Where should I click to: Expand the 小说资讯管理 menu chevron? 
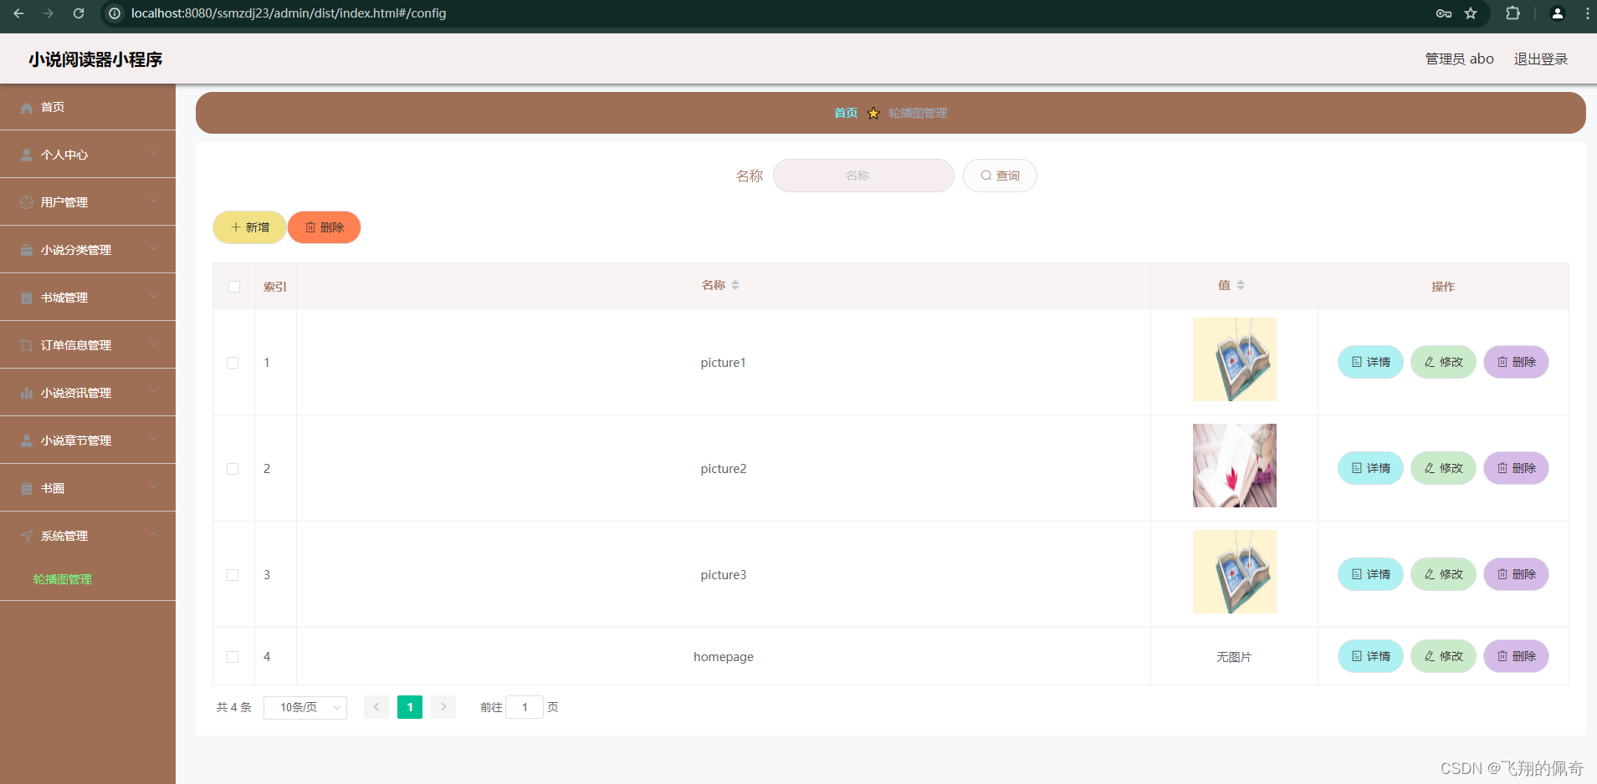154,392
